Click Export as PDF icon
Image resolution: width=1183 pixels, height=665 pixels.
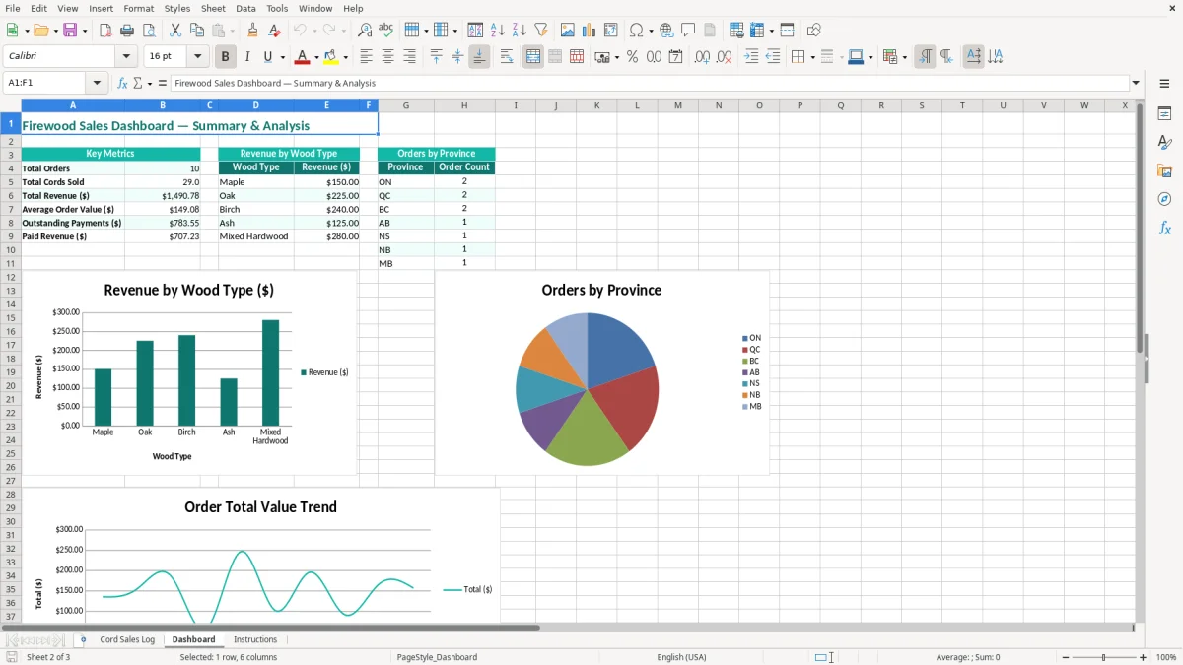click(x=105, y=31)
